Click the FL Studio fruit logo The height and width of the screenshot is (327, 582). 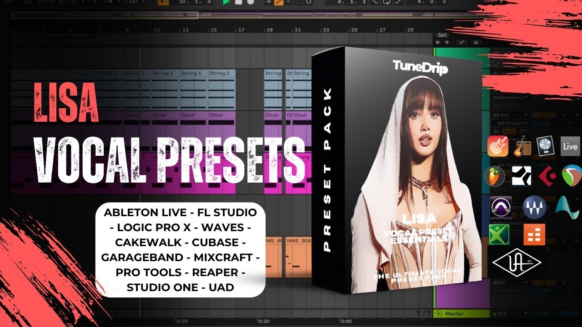pyautogui.click(x=495, y=175)
